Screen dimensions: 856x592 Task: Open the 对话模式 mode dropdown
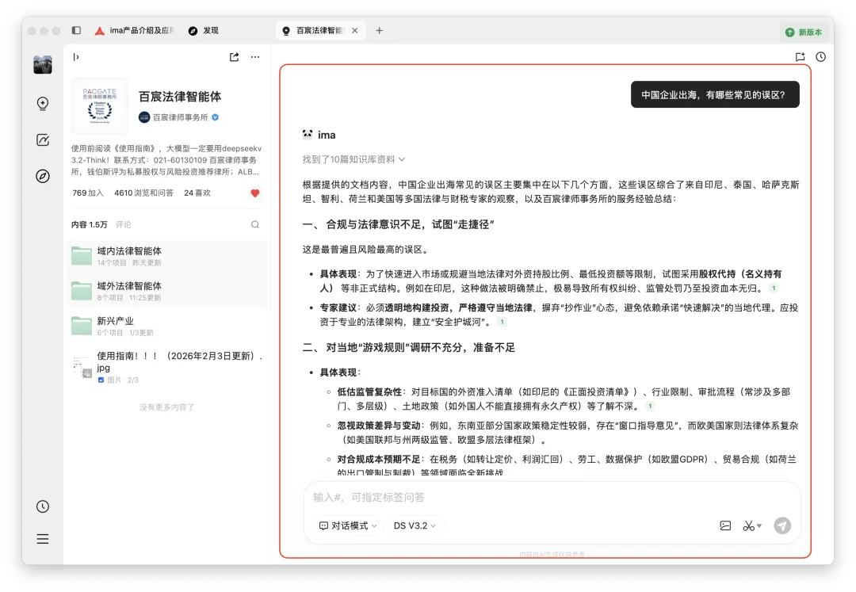point(348,525)
